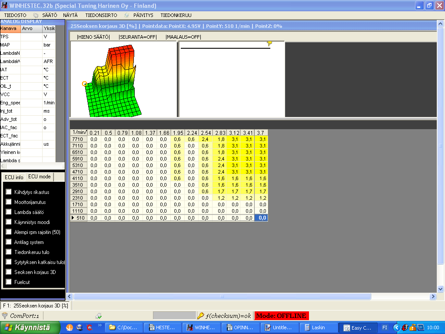
Task: Click the main horizontal scrollbar thumb
Action: coord(222,296)
